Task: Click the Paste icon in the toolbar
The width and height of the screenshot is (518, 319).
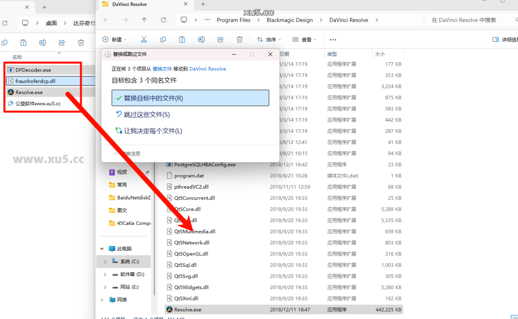Action: (182, 39)
